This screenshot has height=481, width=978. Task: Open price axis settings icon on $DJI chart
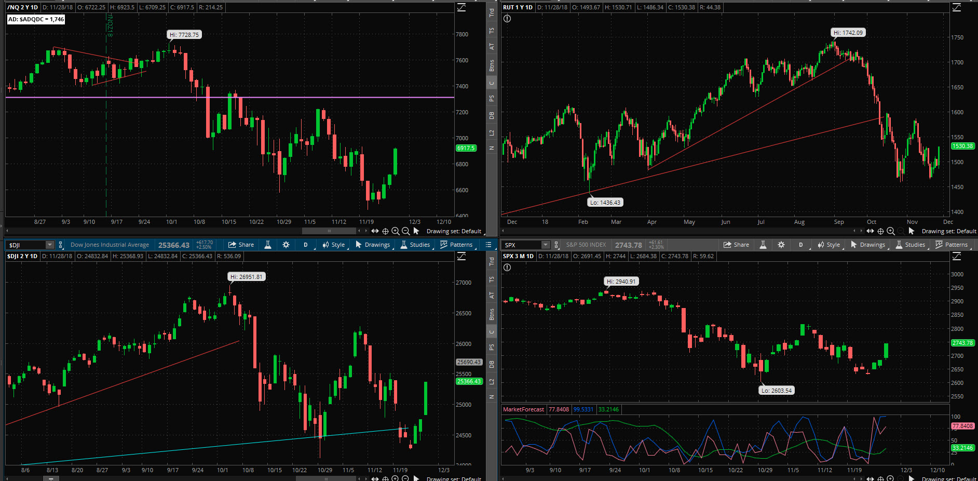click(x=461, y=256)
